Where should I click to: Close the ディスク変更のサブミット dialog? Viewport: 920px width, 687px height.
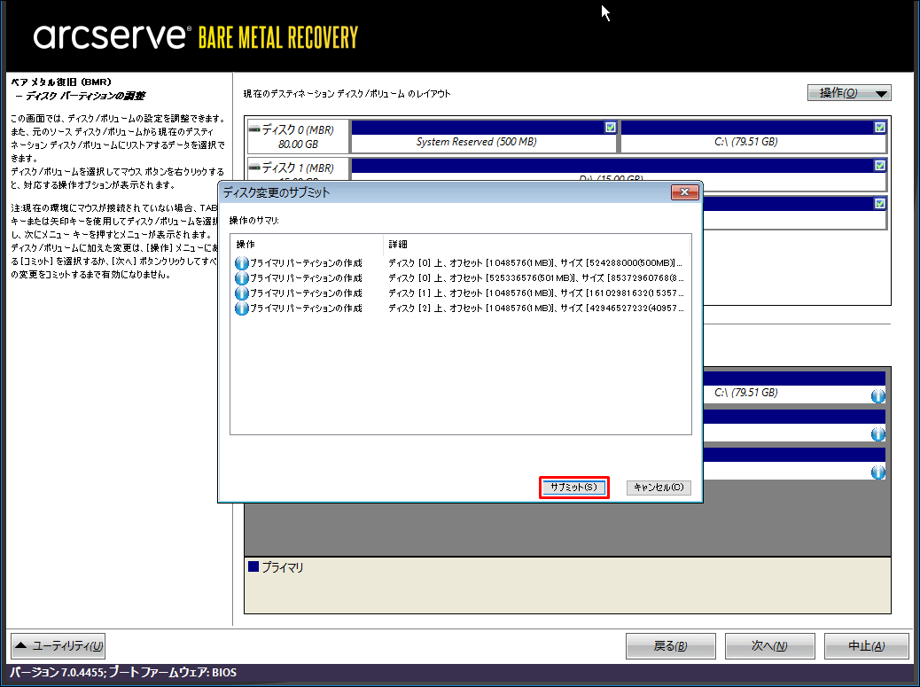[684, 192]
